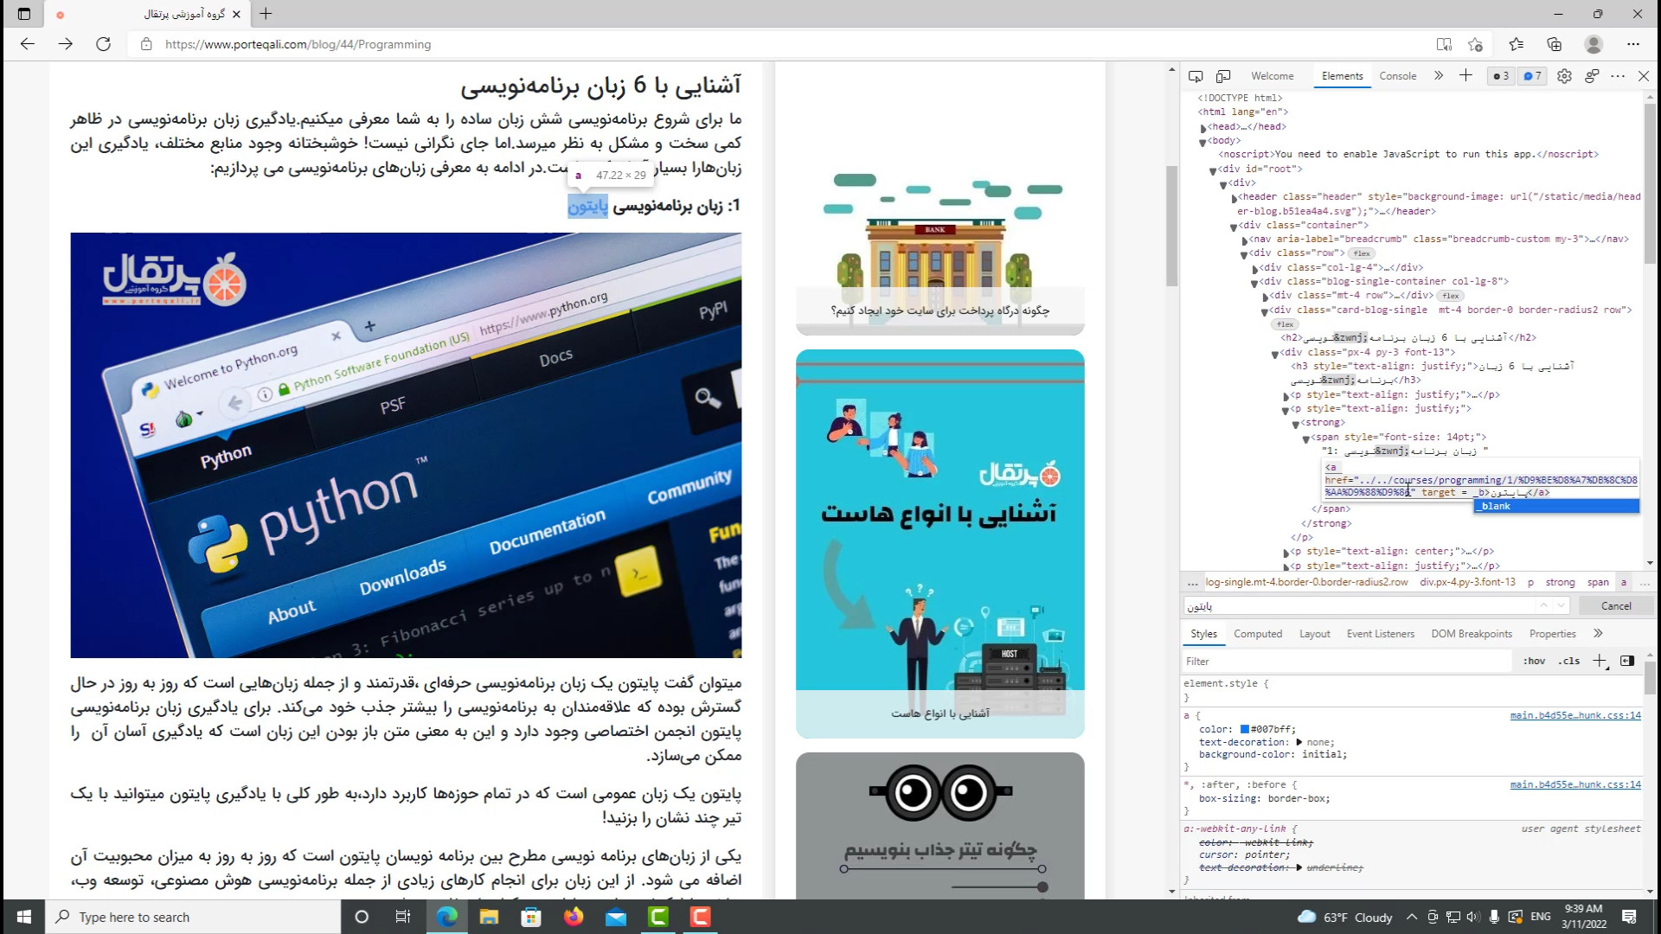The width and height of the screenshot is (1661, 934).
Task: Click the #007bff color swatch
Action: 1245,729
